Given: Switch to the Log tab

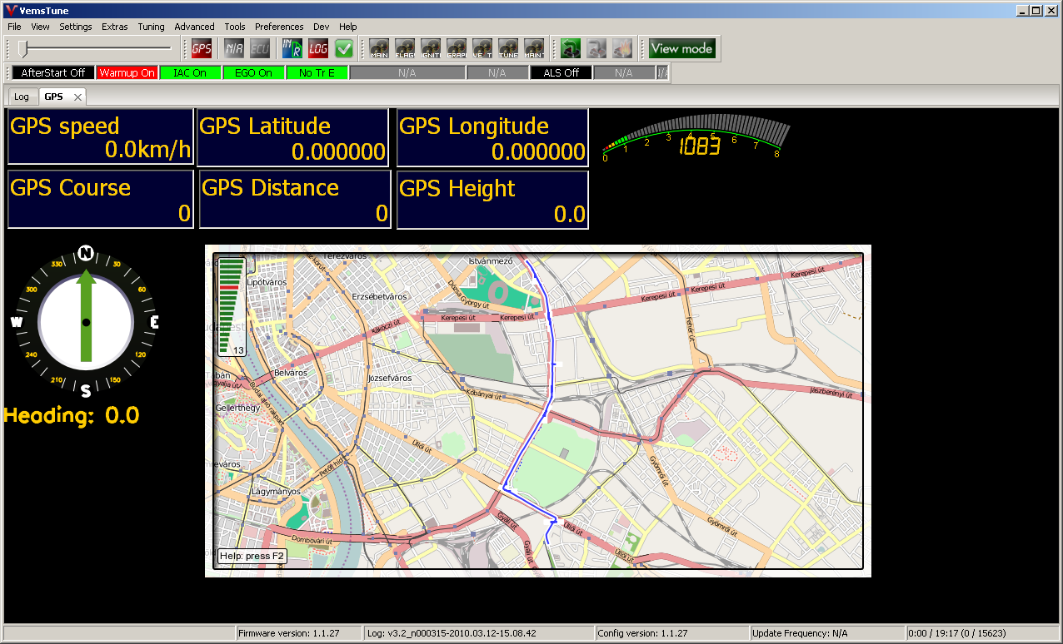Looking at the screenshot, I should [22, 97].
